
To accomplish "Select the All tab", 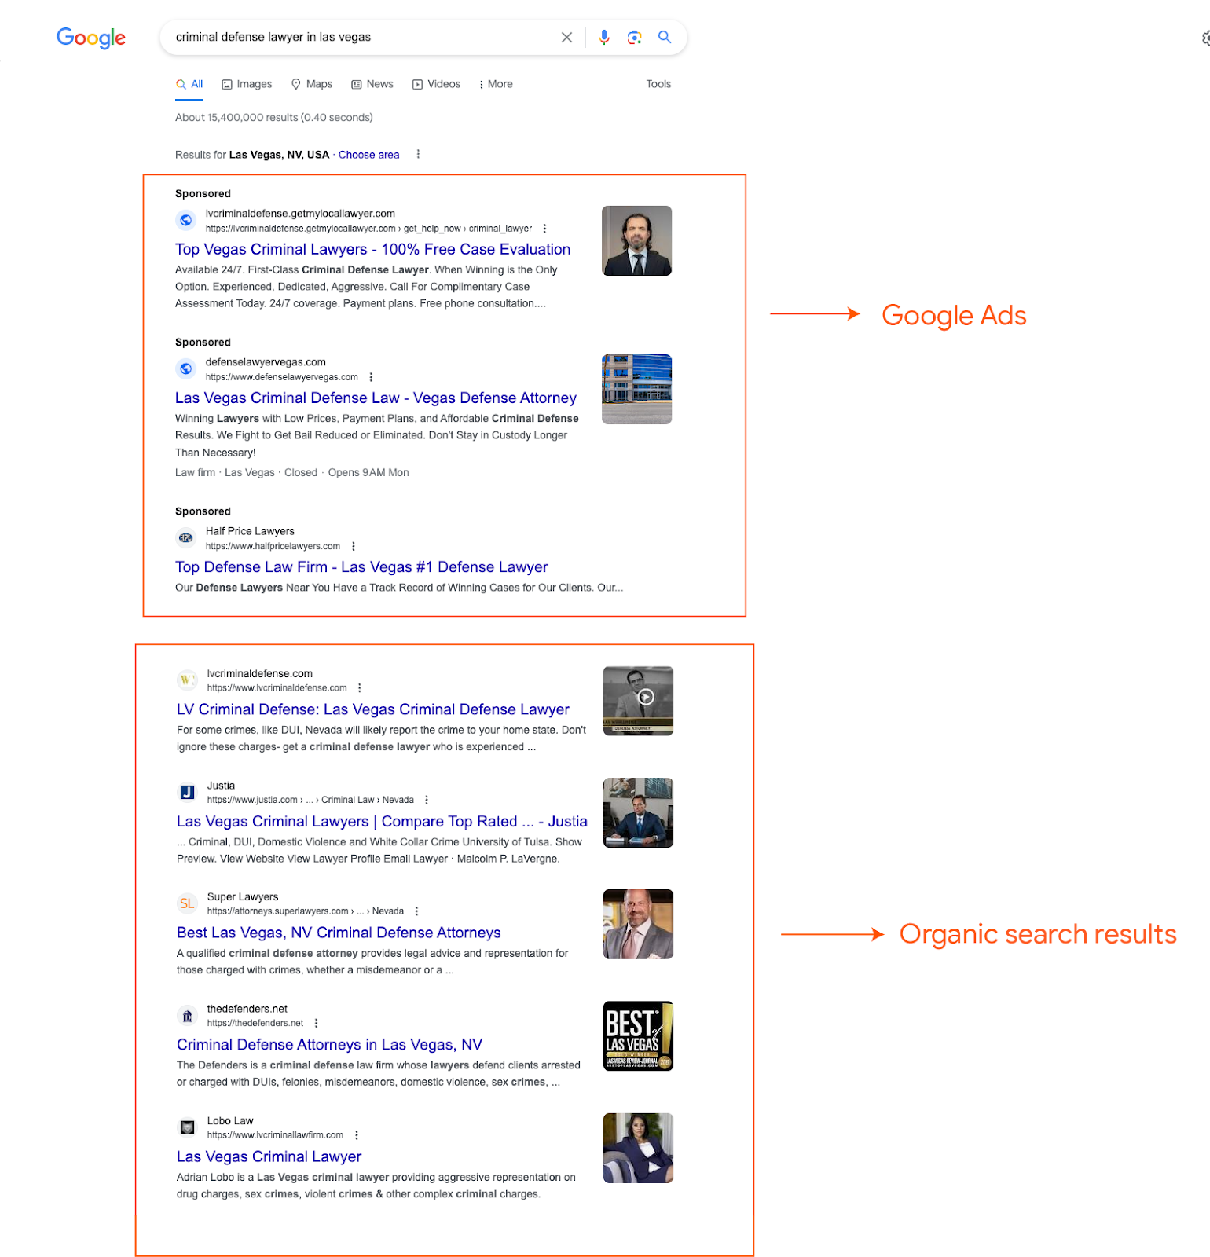I will tap(189, 84).
